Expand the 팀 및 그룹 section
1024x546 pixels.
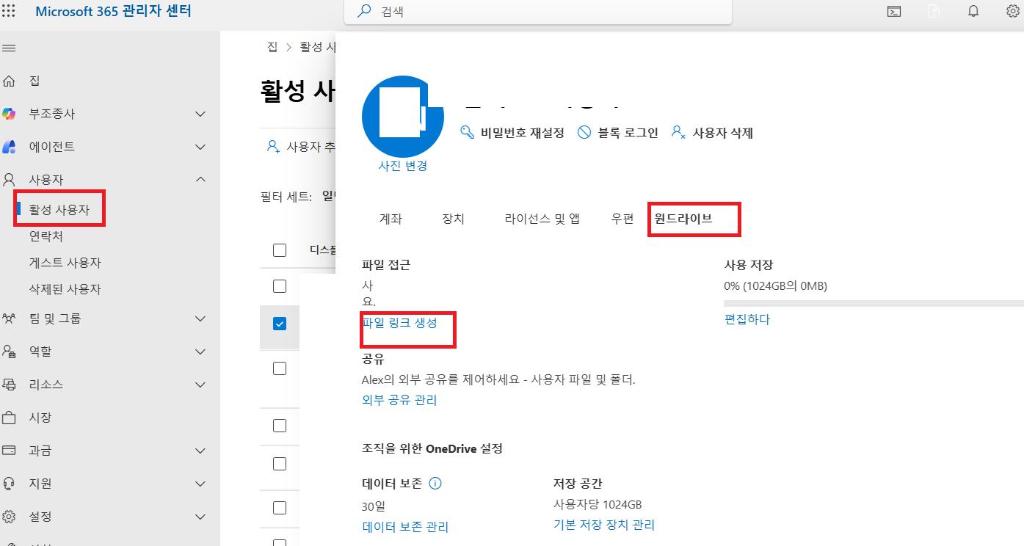point(200,318)
